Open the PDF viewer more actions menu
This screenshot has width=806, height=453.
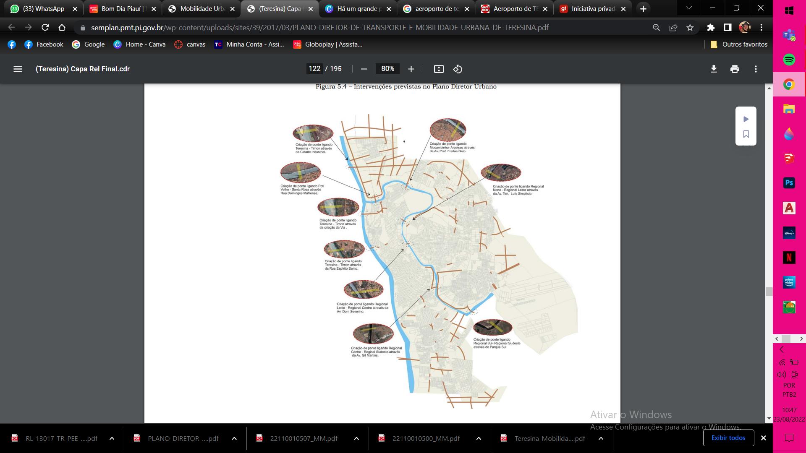(x=756, y=69)
